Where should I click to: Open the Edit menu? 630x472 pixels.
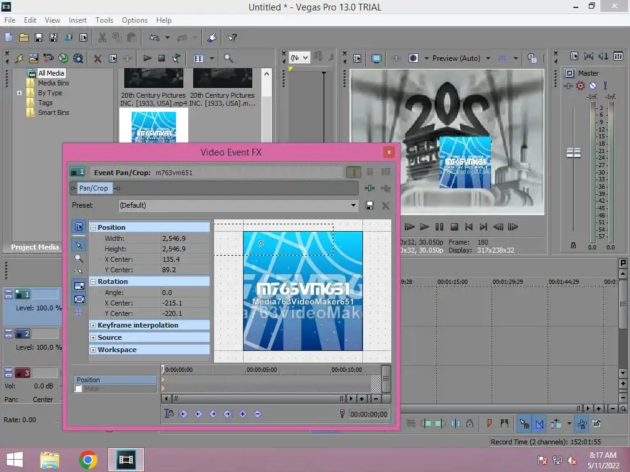click(30, 20)
